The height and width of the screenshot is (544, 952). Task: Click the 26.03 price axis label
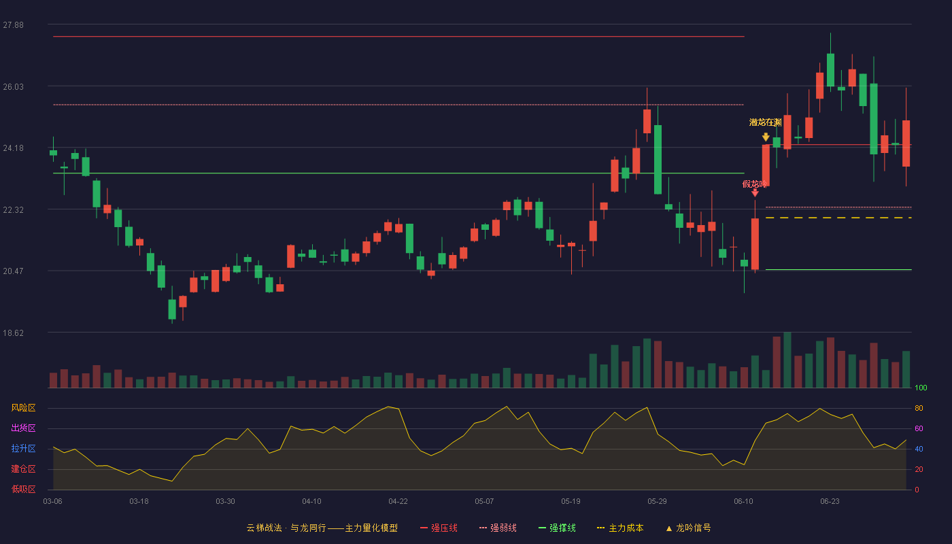[x=13, y=87]
